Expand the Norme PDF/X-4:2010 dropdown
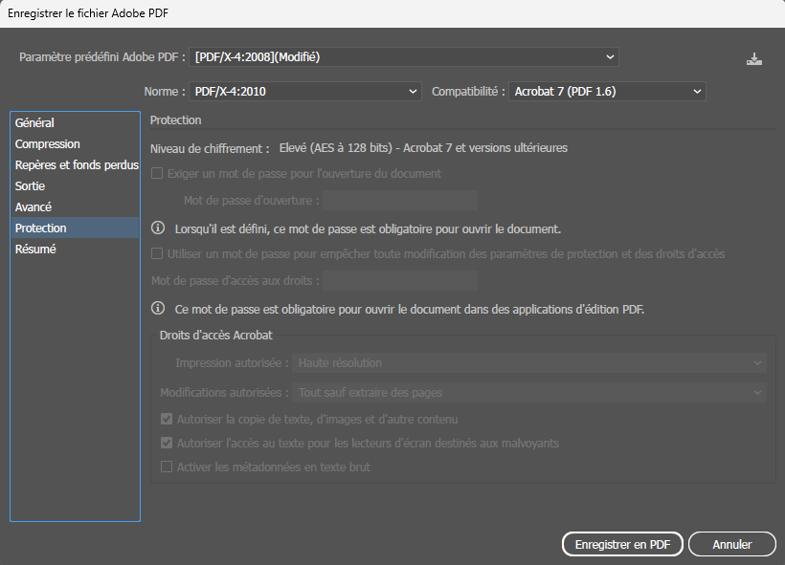785x565 pixels. 304,92
